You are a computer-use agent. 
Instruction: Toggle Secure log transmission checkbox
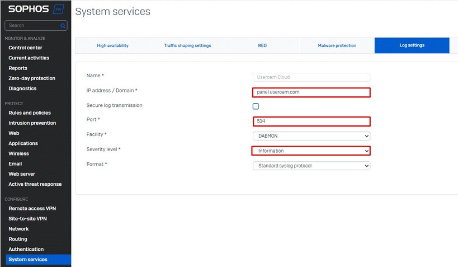coord(256,106)
